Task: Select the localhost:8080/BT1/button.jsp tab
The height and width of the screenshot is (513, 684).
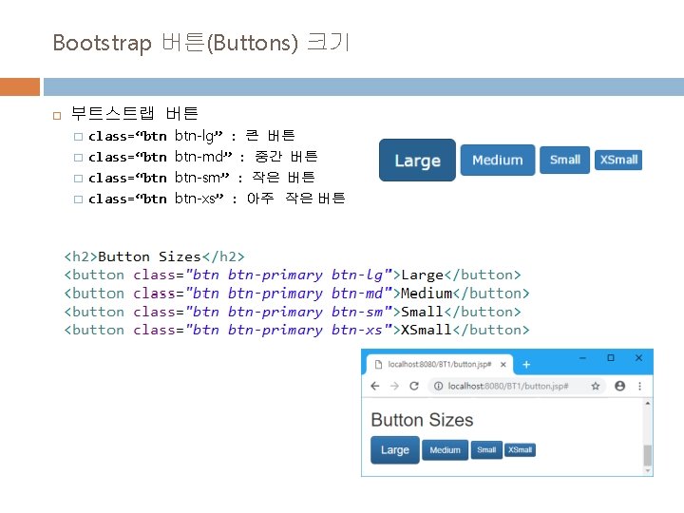Action: 439,364
